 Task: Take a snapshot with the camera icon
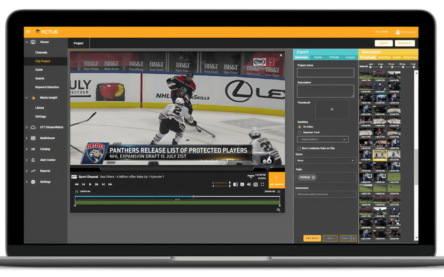[256, 184]
